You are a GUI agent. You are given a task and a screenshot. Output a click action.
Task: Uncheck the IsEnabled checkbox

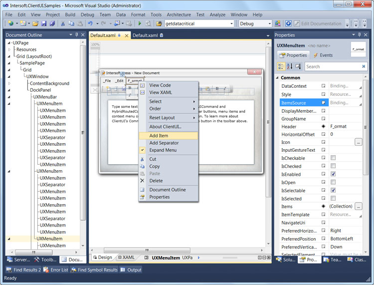pos(333,174)
